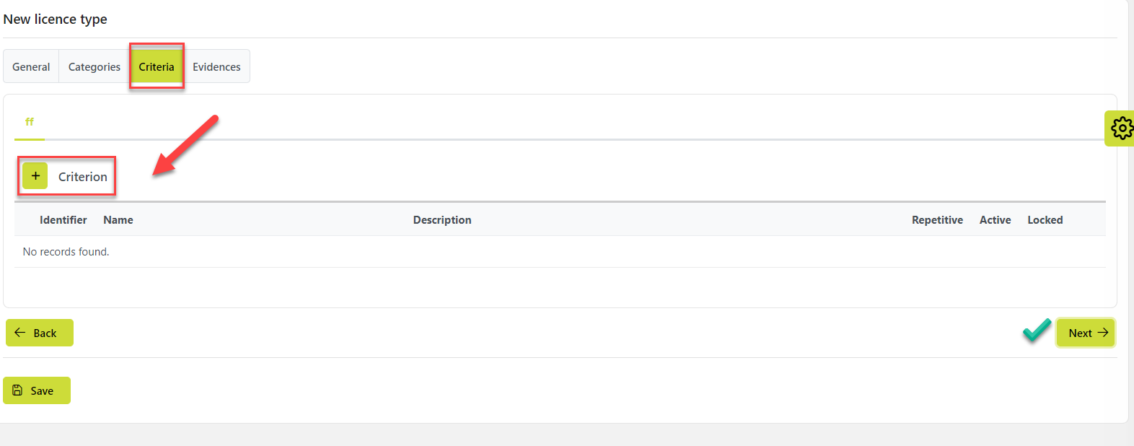1134x446 pixels.
Task: Go to the Evidences tab
Action: 216,66
